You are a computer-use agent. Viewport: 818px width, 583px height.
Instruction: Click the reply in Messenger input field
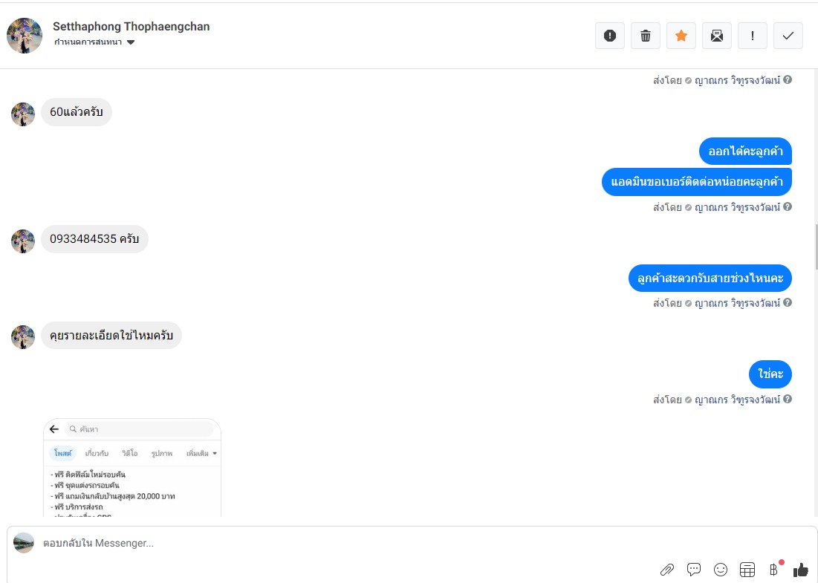[x=344, y=543]
